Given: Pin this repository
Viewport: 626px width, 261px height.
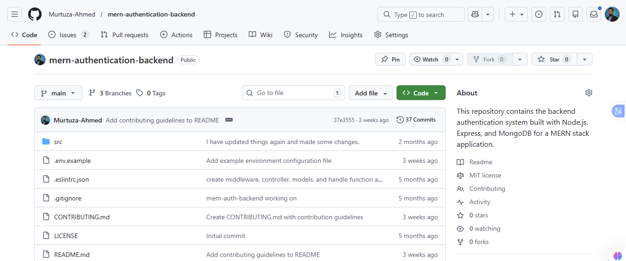Looking at the screenshot, I should pyautogui.click(x=390, y=59).
